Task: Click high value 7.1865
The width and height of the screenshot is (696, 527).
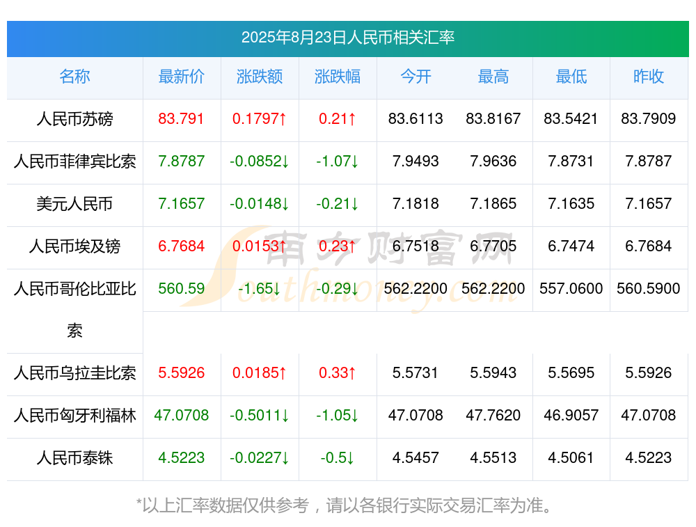Action: click(x=493, y=204)
